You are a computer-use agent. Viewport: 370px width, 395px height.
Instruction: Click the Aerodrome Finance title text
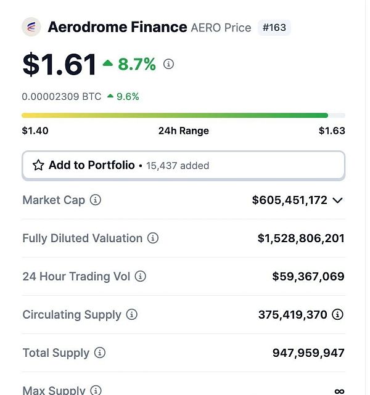pyautogui.click(x=117, y=27)
